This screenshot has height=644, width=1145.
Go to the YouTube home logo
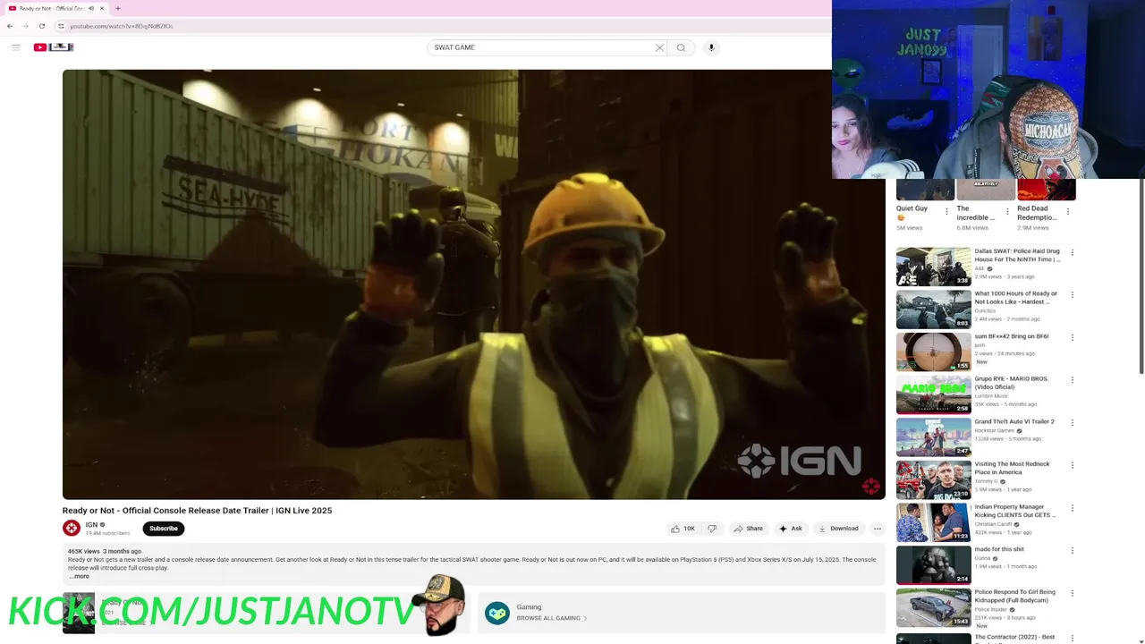pos(54,47)
